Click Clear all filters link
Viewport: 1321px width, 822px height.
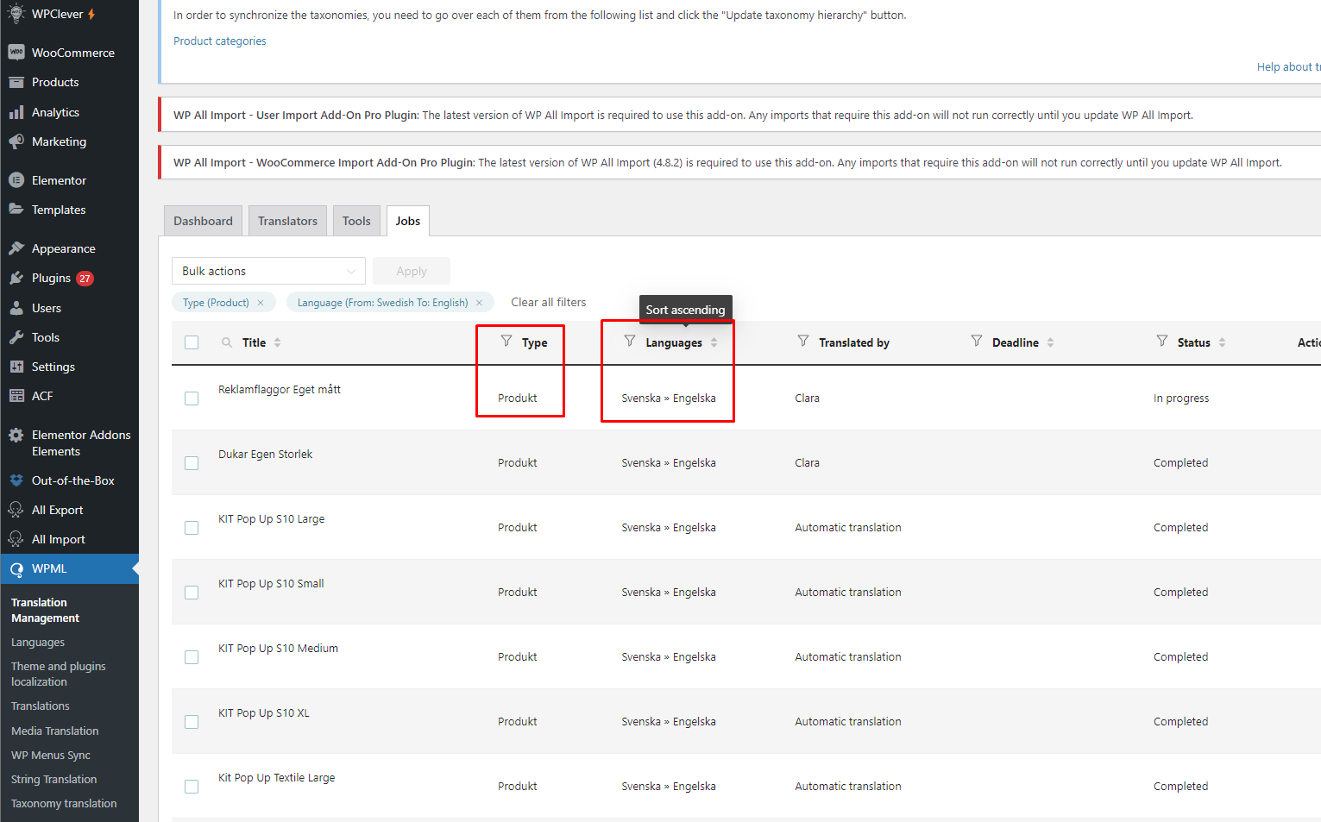[x=549, y=302]
